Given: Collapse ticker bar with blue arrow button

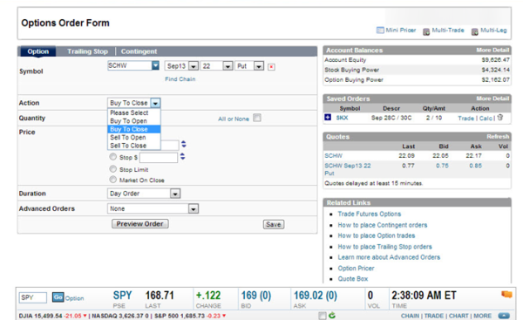Looking at the screenshot, I should point(504,316).
